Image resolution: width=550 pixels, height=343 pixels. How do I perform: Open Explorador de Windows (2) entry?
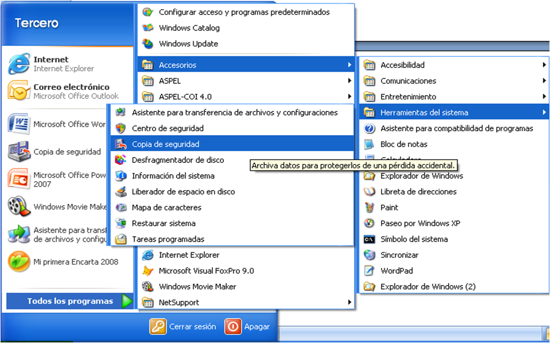[x=453, y=287]
